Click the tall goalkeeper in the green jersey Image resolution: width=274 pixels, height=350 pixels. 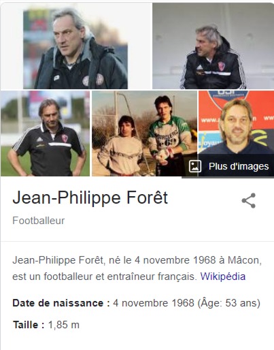(x=169, y=136)
